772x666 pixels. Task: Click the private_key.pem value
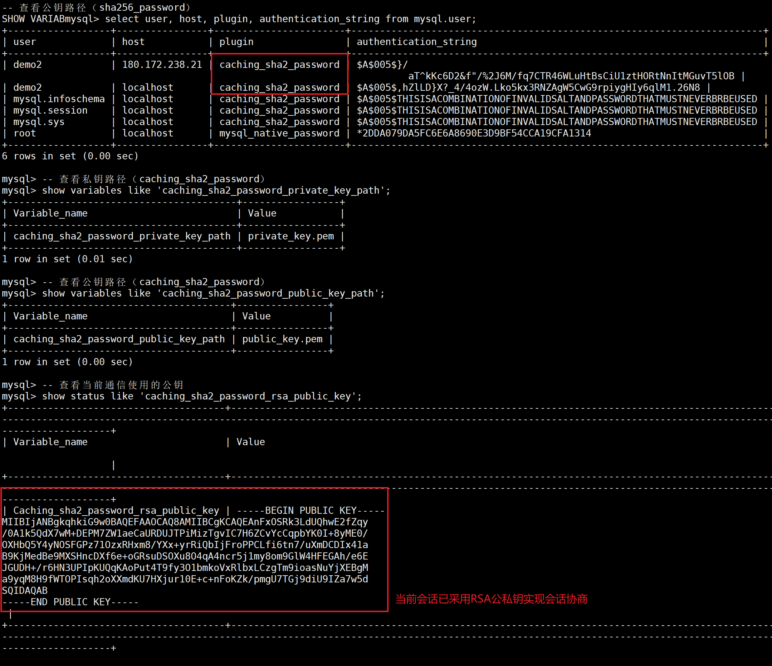[290, 236]
